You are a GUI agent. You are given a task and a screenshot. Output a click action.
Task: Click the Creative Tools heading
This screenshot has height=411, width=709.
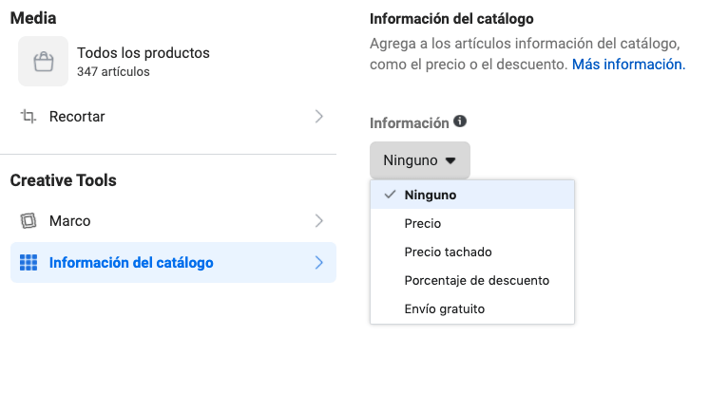coord(64,180)
